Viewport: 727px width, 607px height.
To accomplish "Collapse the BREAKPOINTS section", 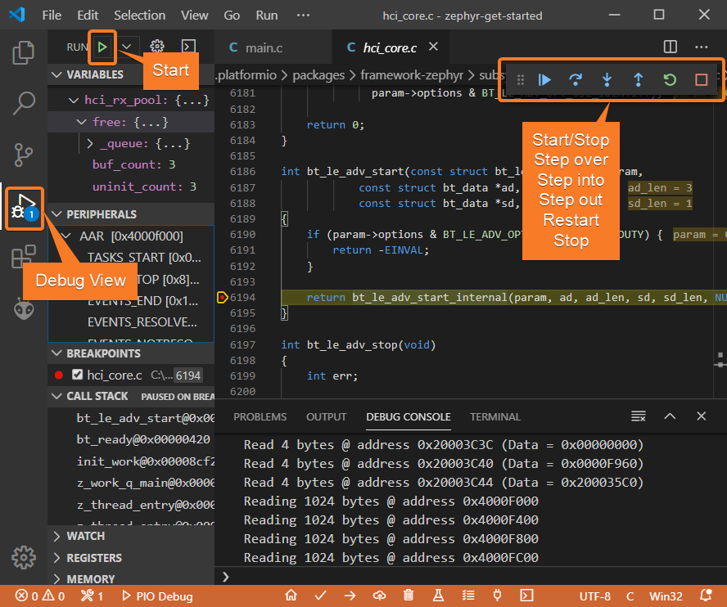I will point(56,353).
